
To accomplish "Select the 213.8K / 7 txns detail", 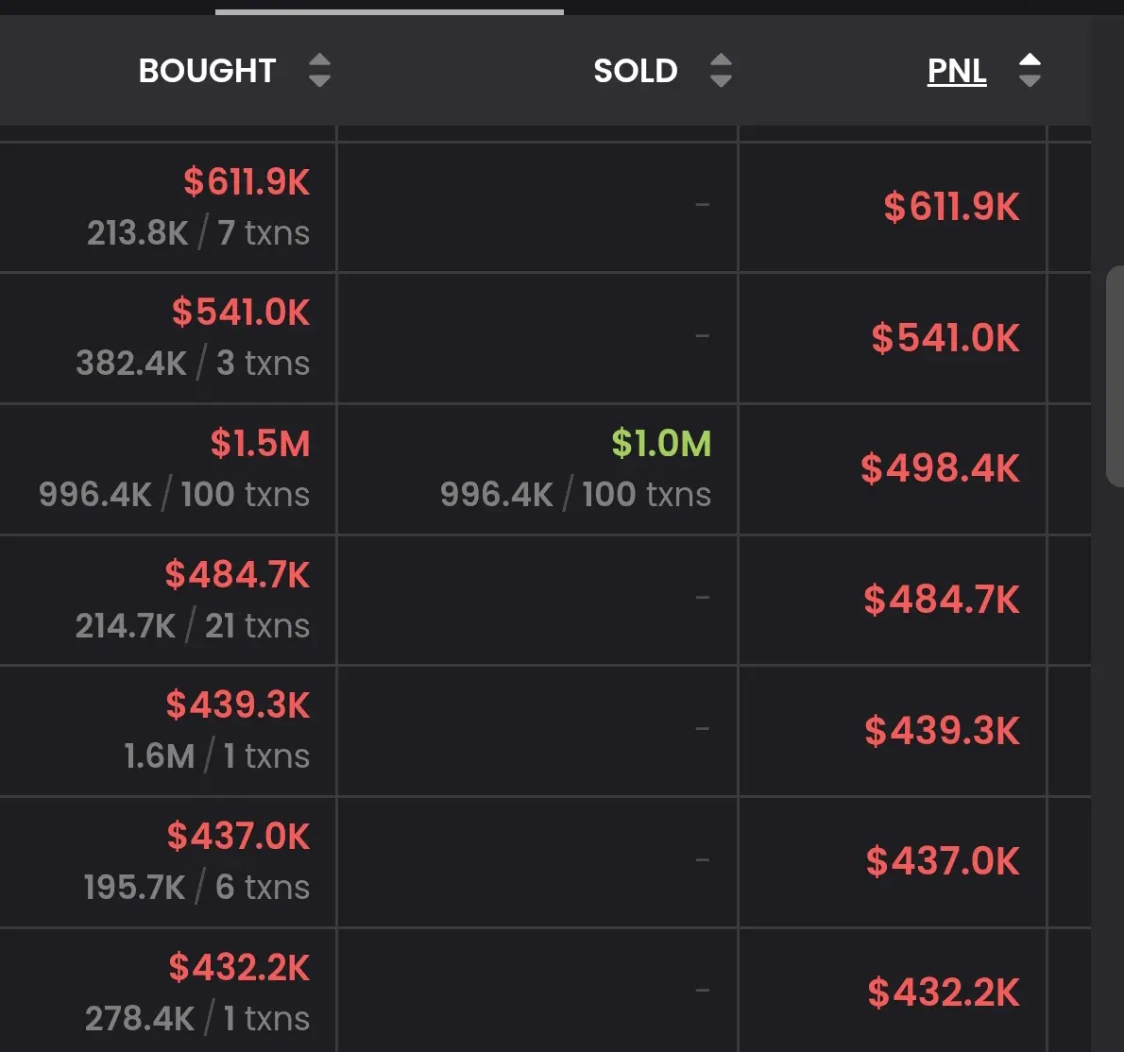I will [198, 233].
